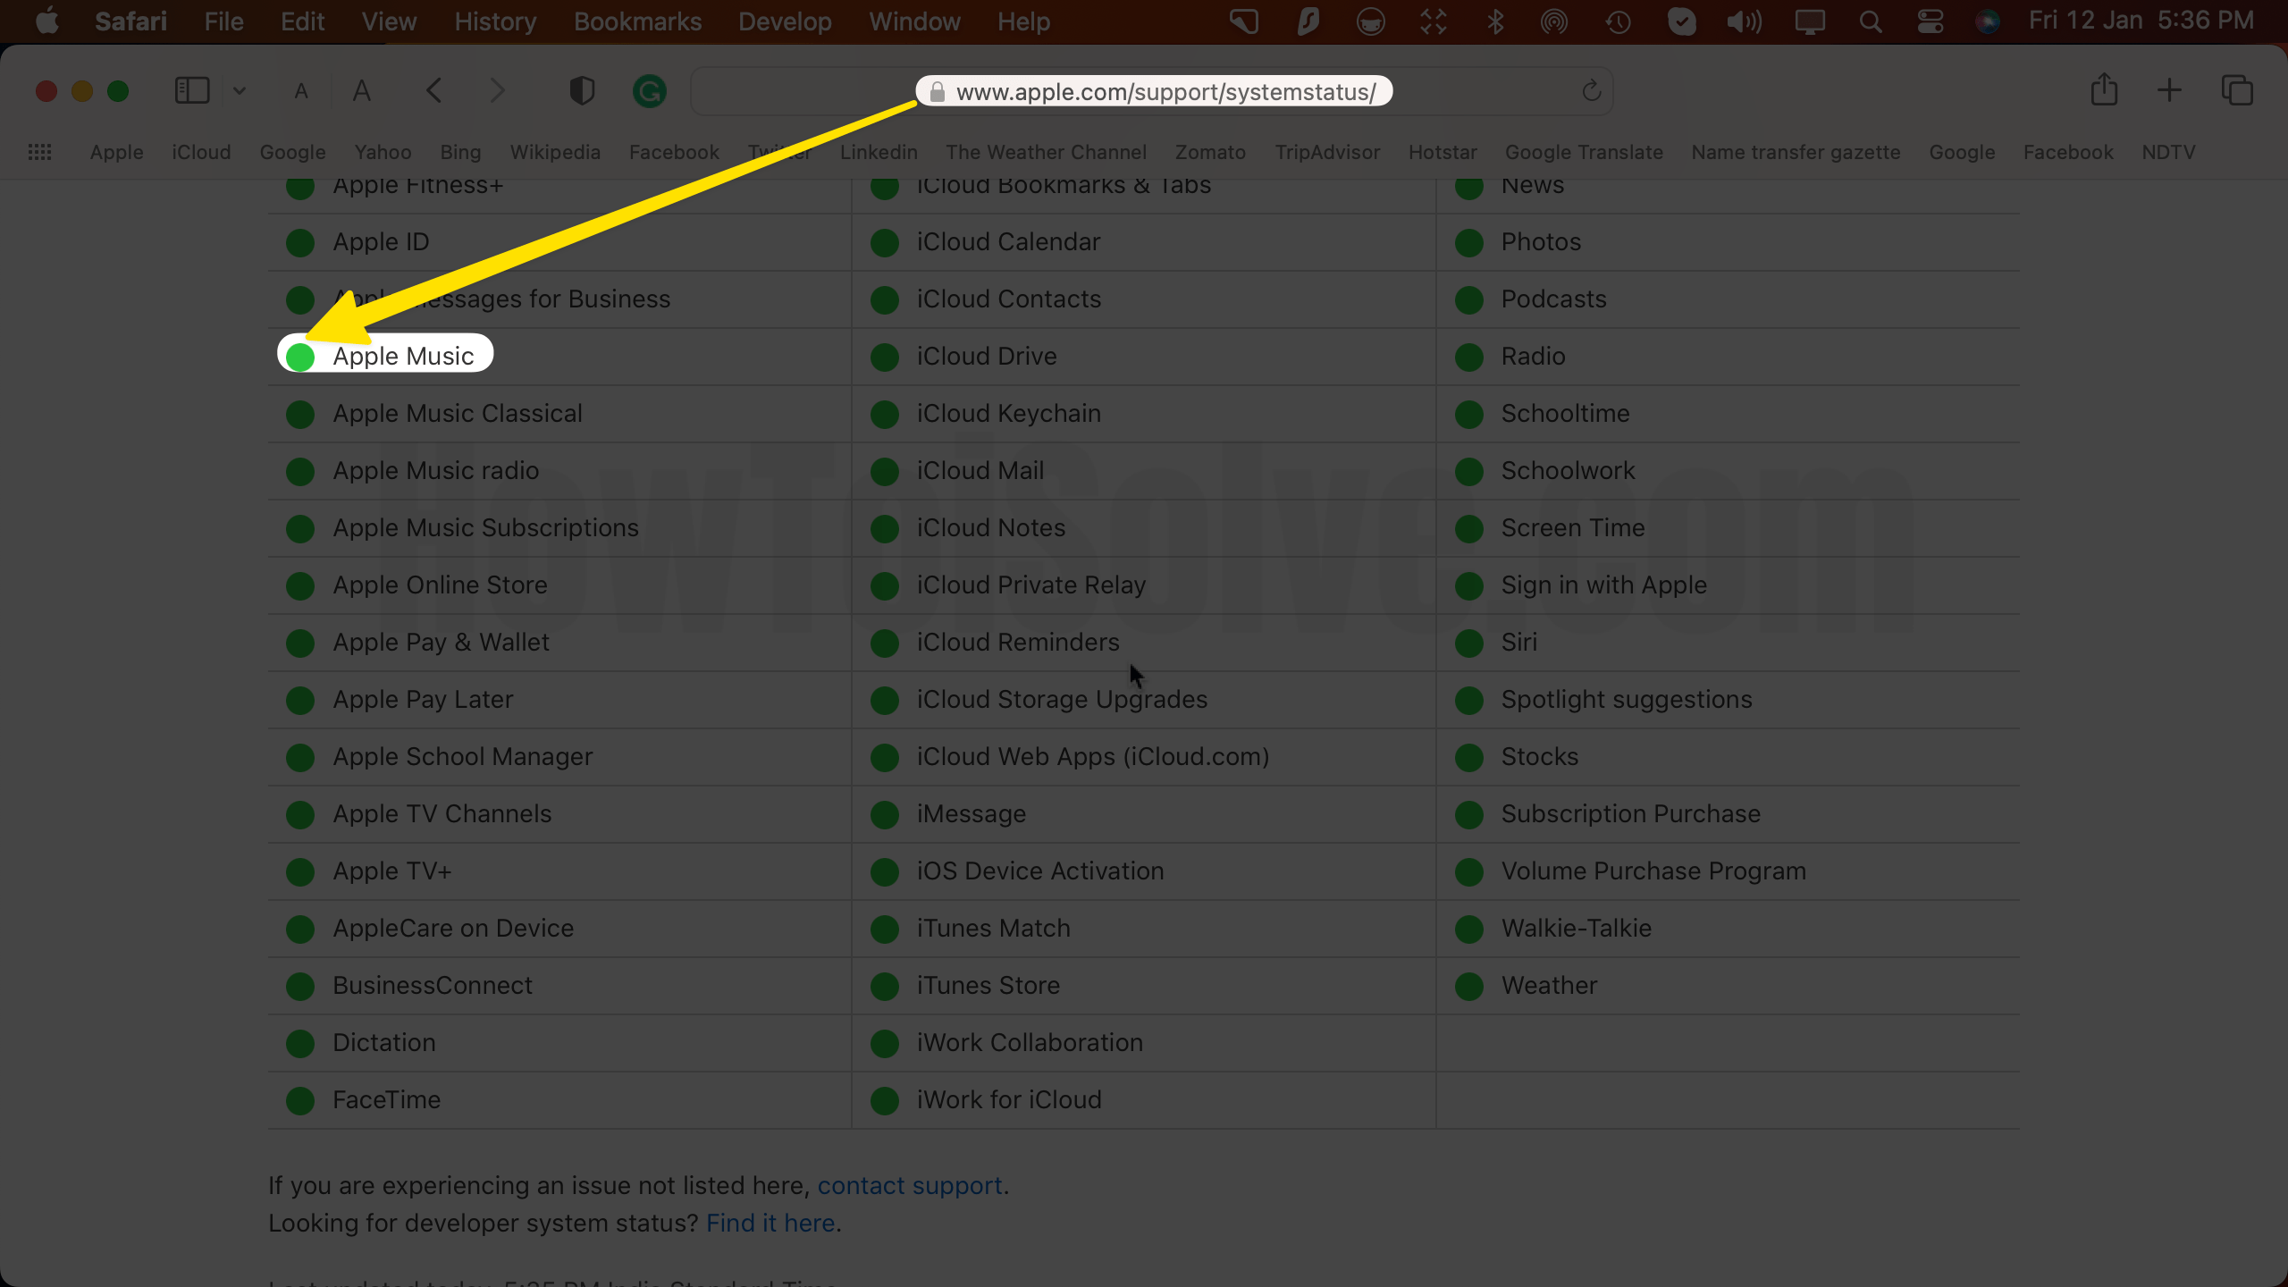The image size is (2288, 1287).
Task: Click the address bar URL field
Action: [1165, 91]
